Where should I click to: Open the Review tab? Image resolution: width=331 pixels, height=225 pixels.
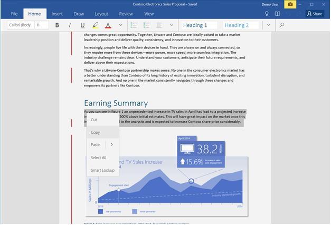tap(126, 14)
